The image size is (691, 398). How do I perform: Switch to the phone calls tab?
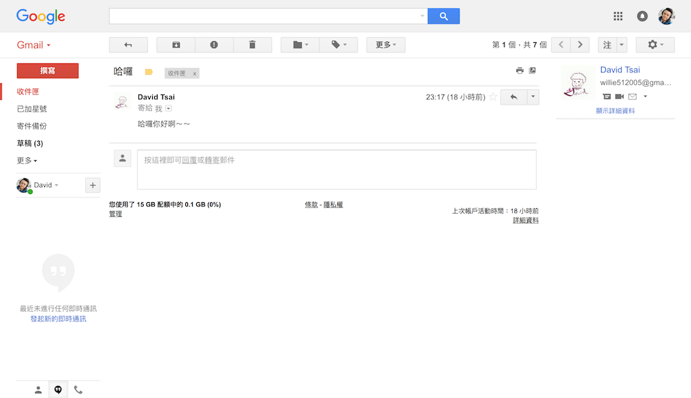point(78,390)
